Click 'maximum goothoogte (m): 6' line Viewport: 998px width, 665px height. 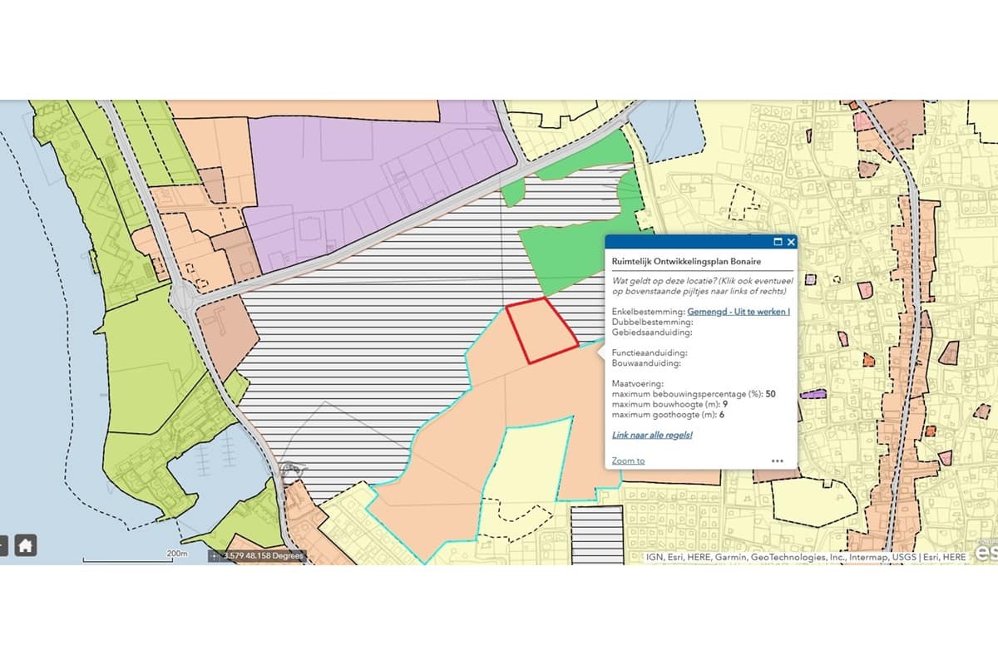click(669, 414)
